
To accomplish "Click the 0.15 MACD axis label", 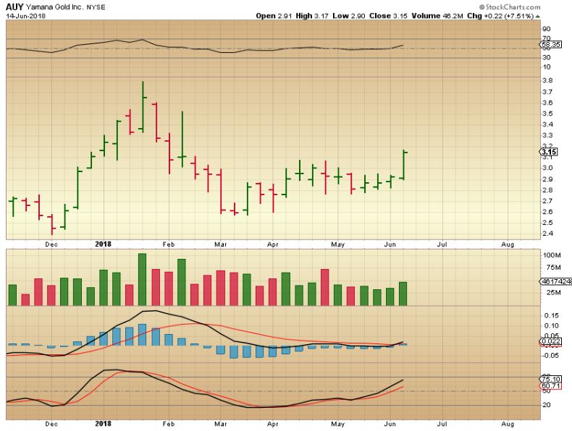I will pos(551,315).
